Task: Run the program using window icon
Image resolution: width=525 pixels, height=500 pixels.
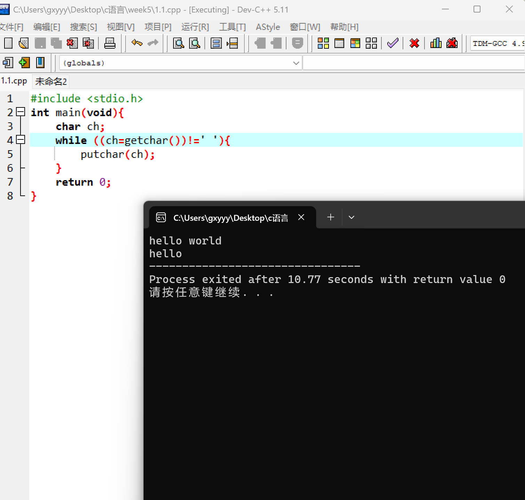Action: (339, 43)
